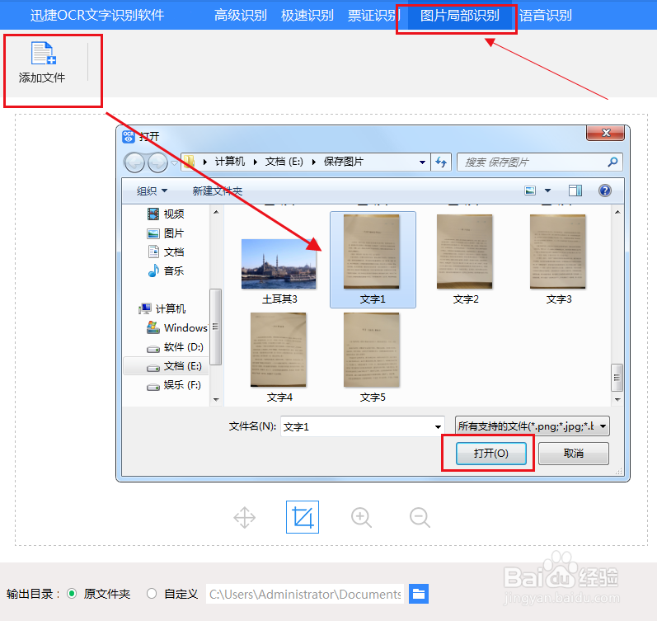
Task: Click 保存图片 in the address path
Action: [x=344, y=162]
